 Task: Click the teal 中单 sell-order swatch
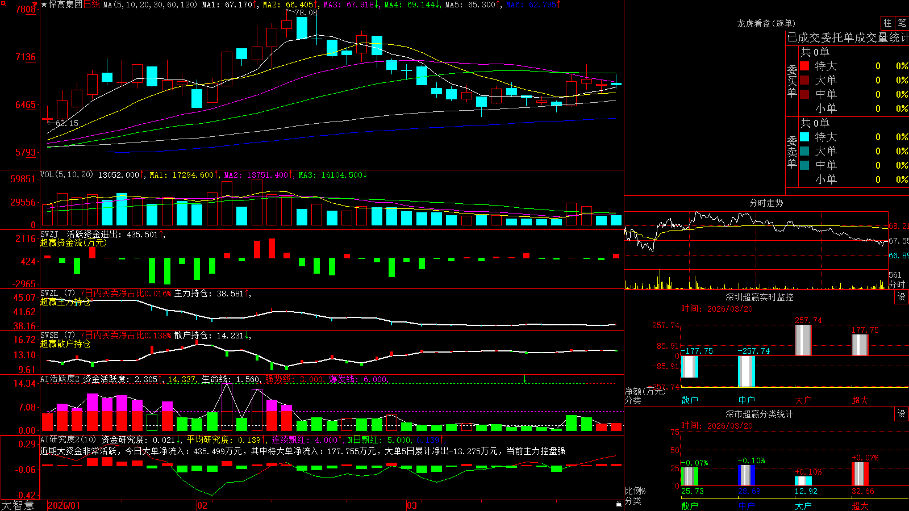coord(804,165)
